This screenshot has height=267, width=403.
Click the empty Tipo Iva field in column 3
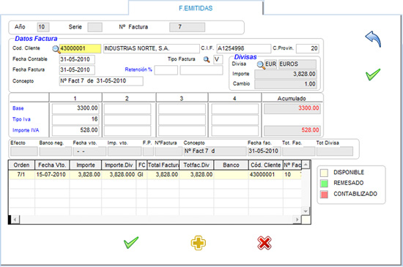click(182, 119)
